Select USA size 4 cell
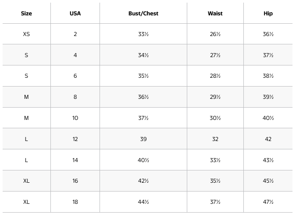 [x=75, y=55]
